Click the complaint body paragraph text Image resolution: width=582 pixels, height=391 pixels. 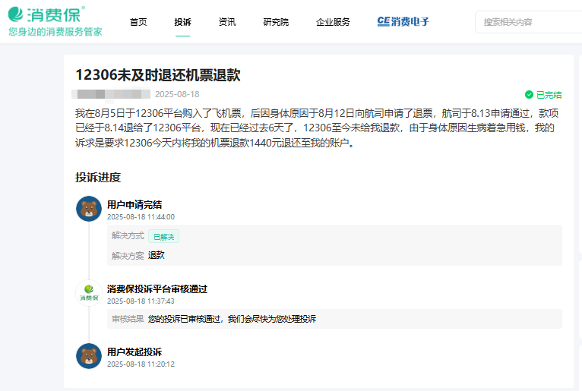click(317, 128)
